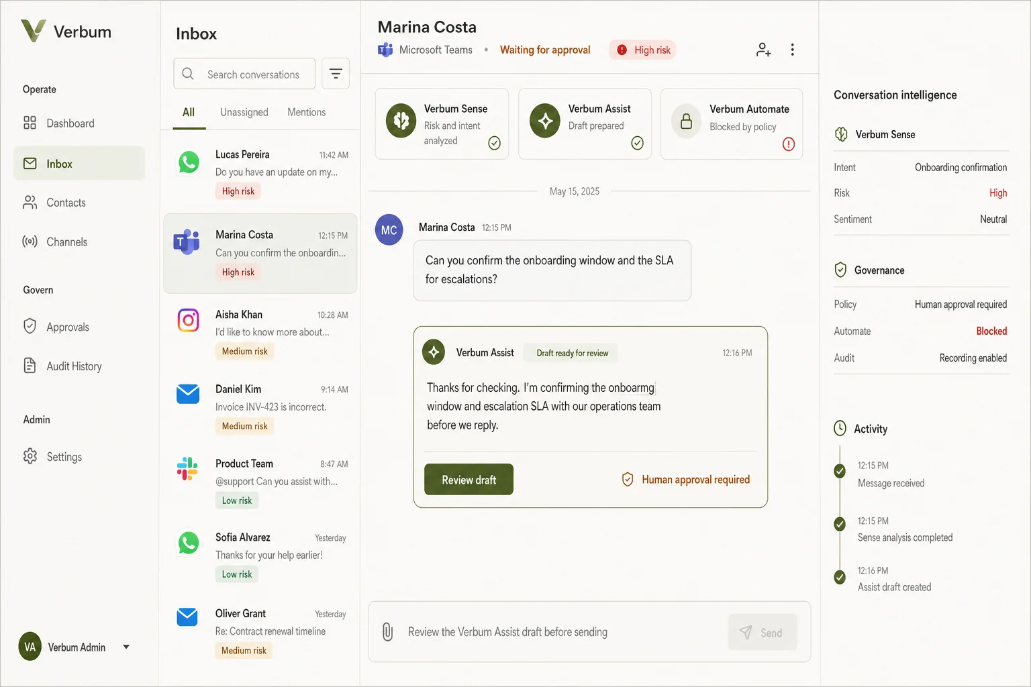Click the Sense analysis completed activity entry

(905, 529)
